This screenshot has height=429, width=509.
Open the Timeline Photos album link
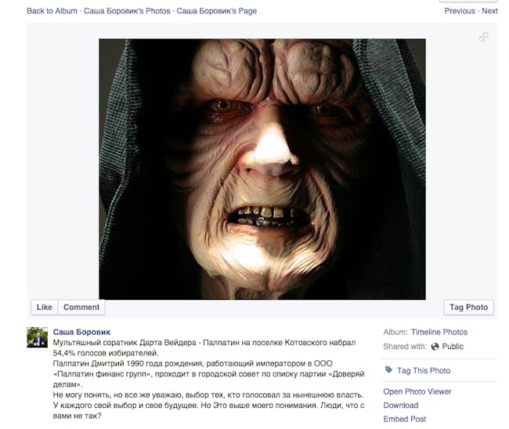point(439,332)
